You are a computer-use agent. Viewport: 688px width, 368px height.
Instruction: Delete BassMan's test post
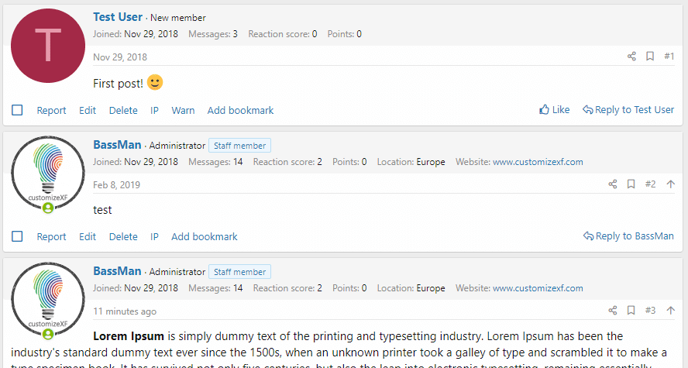pos(123,236)
